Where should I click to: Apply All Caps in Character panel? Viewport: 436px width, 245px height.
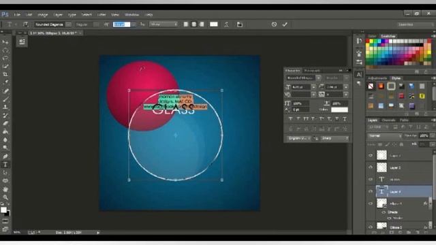pos(306,119)
